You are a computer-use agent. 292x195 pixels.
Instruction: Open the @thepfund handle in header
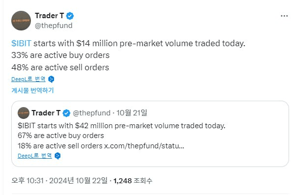tap(53, 26)
